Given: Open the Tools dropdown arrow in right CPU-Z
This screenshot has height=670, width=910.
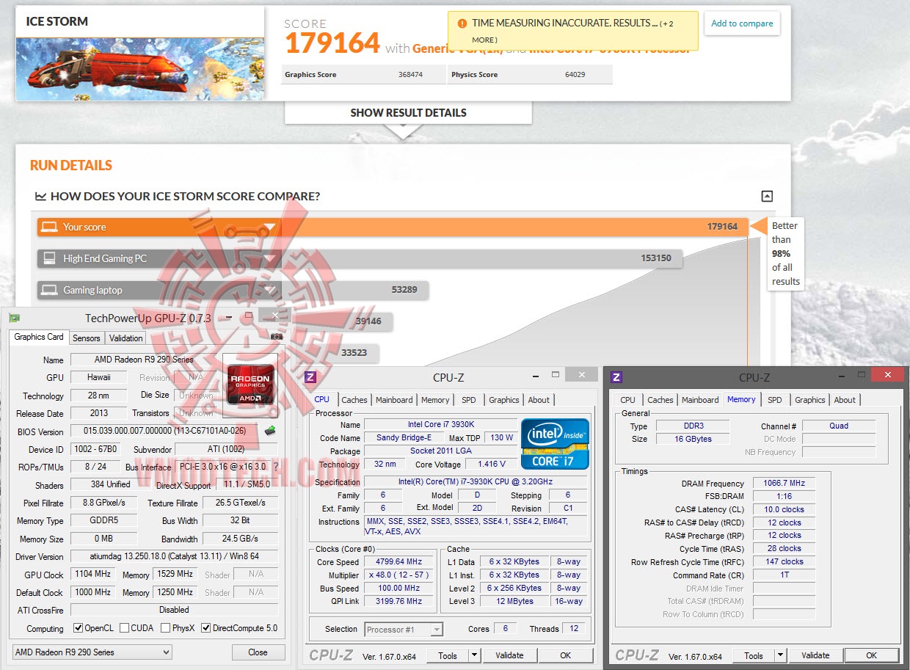Looking at the screenshot, I should [x=780, y=655].
